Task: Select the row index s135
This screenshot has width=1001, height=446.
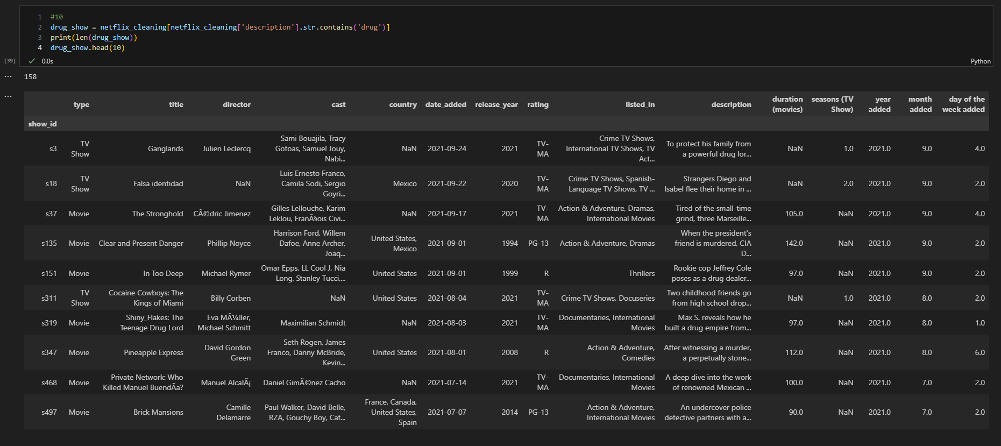Action: (49, 243)
